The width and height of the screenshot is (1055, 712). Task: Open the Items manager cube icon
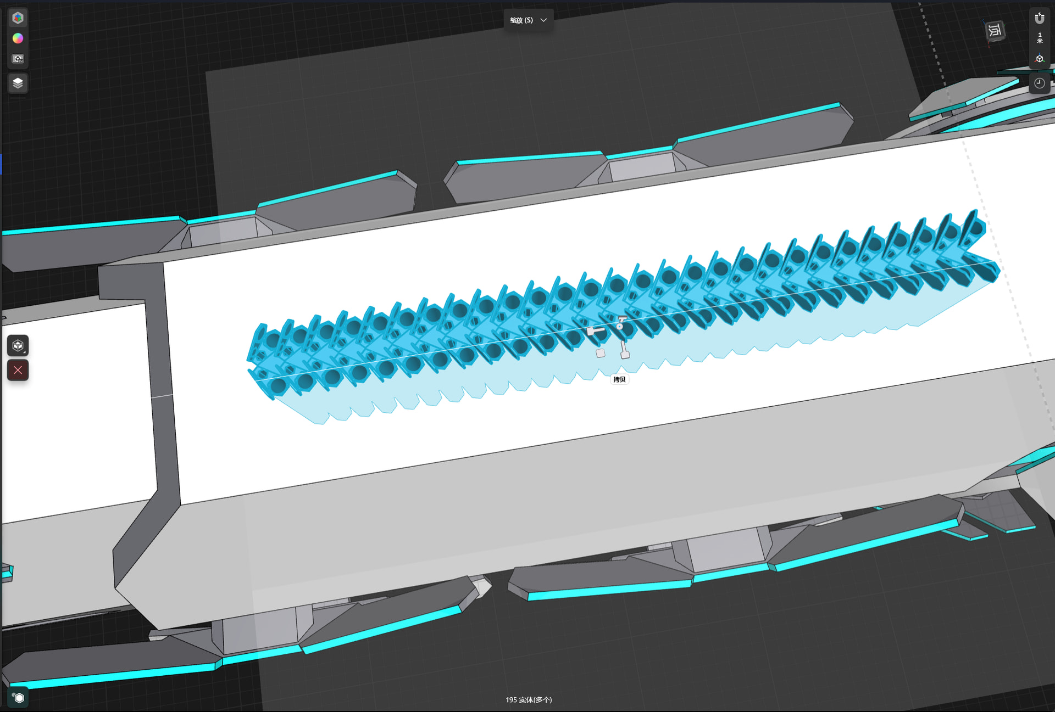click(18, 18)
